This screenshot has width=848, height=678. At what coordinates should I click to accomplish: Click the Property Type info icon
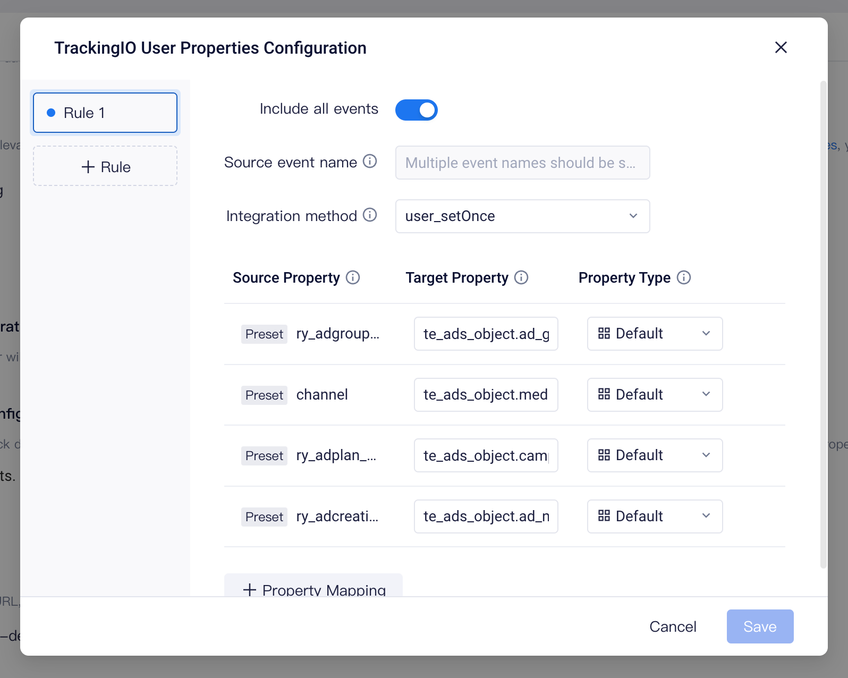coord(684,277)
